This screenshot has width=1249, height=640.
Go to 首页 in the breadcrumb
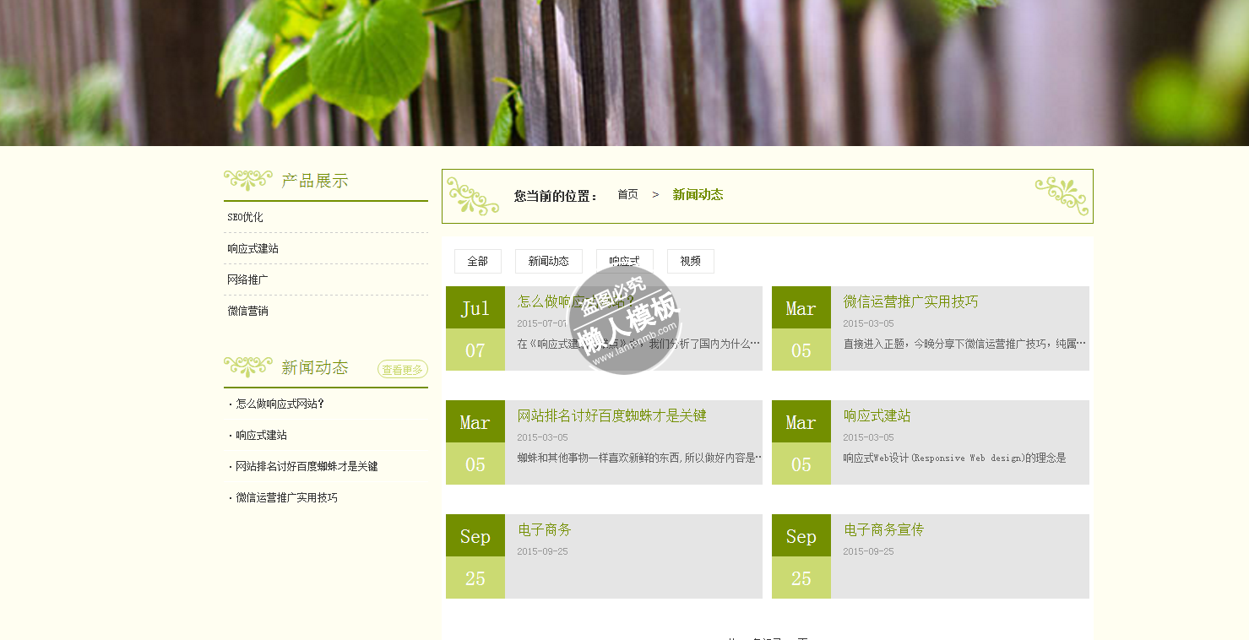click(627, 194)
